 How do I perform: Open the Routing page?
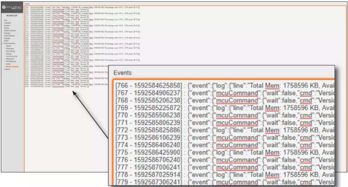(7, 33)
